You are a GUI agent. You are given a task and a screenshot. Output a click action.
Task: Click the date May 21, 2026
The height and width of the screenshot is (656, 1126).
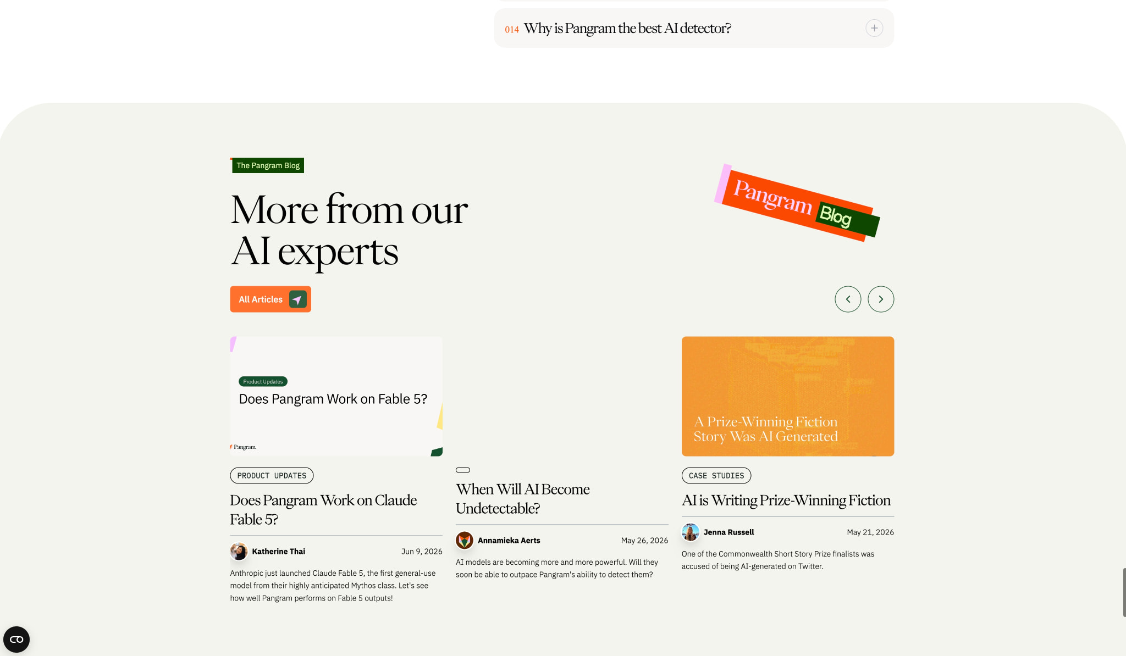pyautogui.click(x=870, y=532)
